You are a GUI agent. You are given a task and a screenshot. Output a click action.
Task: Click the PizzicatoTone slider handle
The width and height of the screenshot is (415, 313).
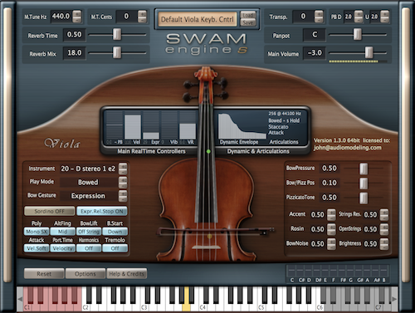click(x=364, y=198)
